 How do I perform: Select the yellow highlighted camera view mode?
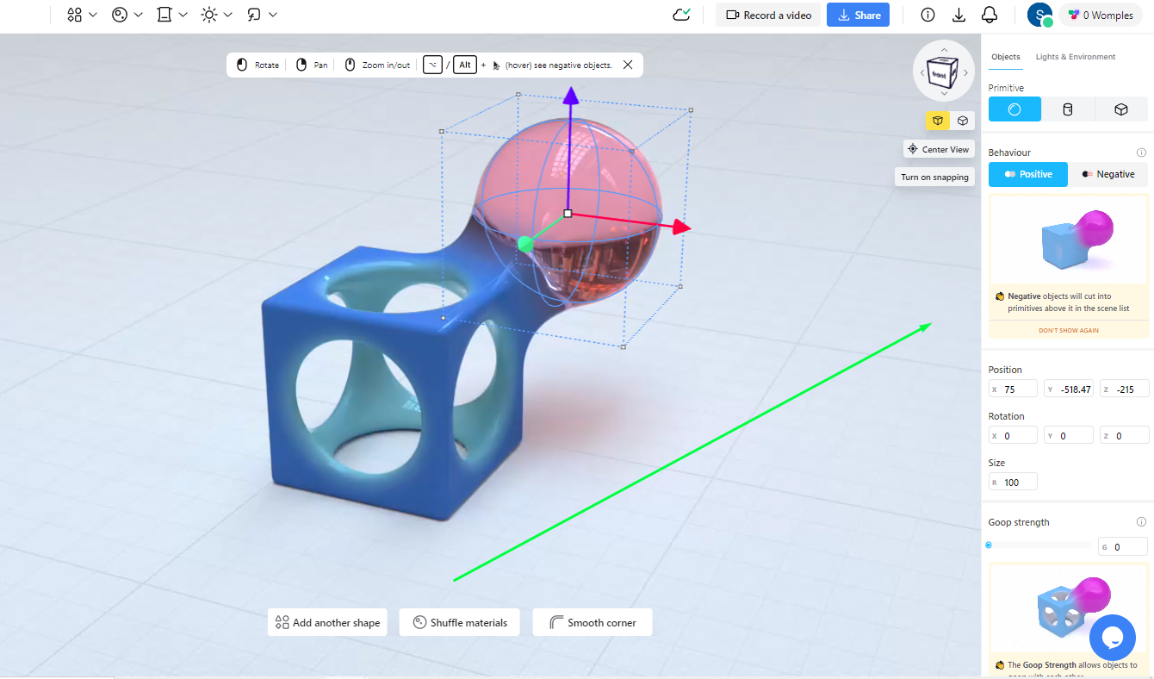coord(938,121)
